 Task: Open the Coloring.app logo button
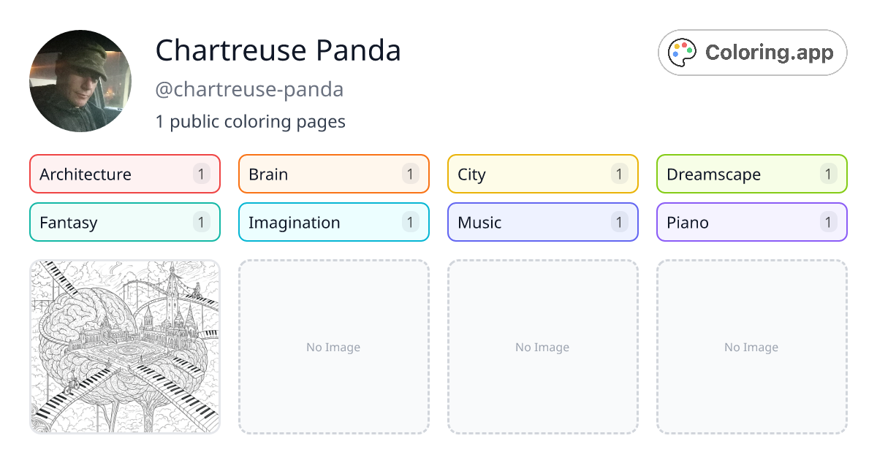pyautogui.click(x=752, y=53)
